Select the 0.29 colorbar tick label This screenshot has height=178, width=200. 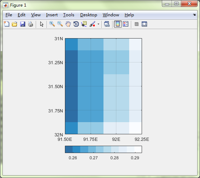pos(135,158)
